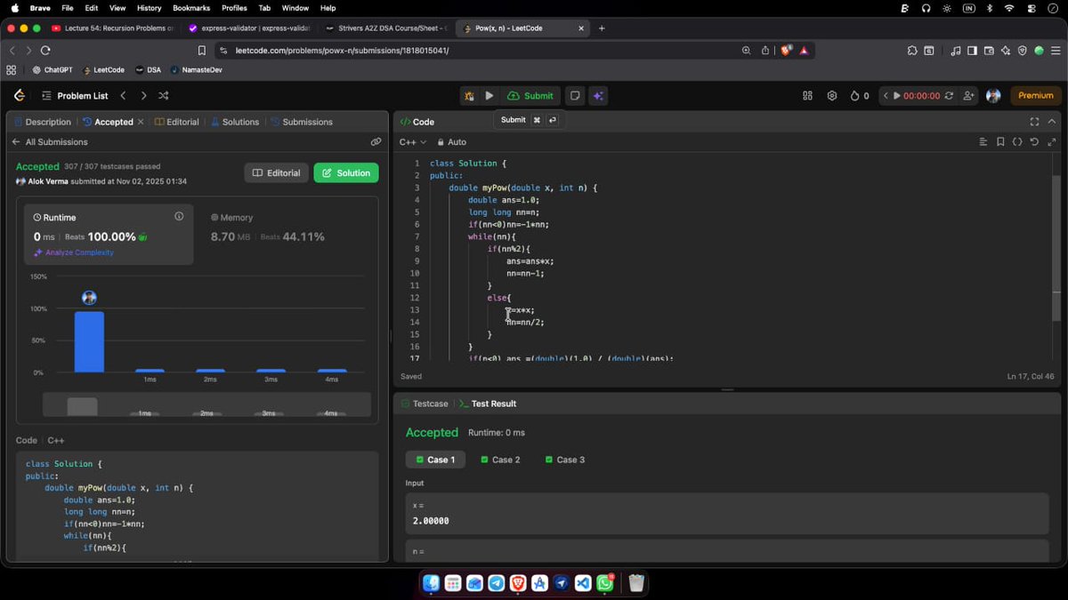Open the VS Code icon in the Dock
1068x600 pixels.
(583, 583)
